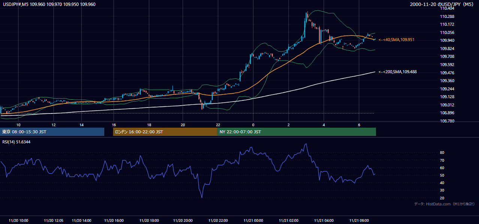Click the HistData.com data source credit
Viewport: 479px width, 224px height.
pyautogui.click(x=445, y=204)
